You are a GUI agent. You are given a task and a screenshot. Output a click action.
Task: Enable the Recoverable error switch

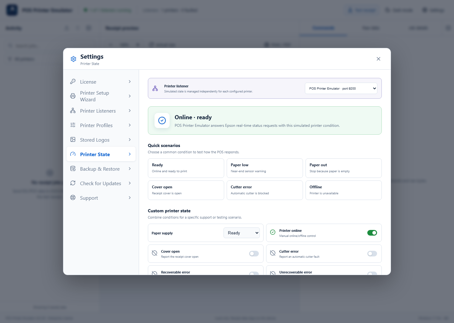click(x=254, y=273)
